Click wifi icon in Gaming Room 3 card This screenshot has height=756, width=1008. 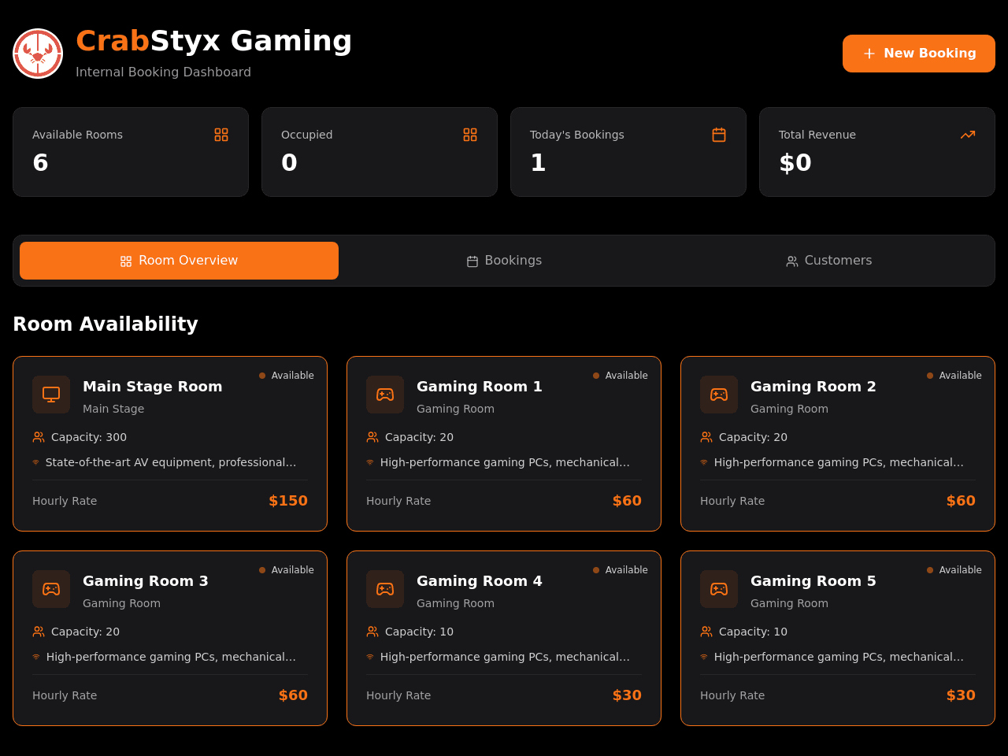[35, 657]
